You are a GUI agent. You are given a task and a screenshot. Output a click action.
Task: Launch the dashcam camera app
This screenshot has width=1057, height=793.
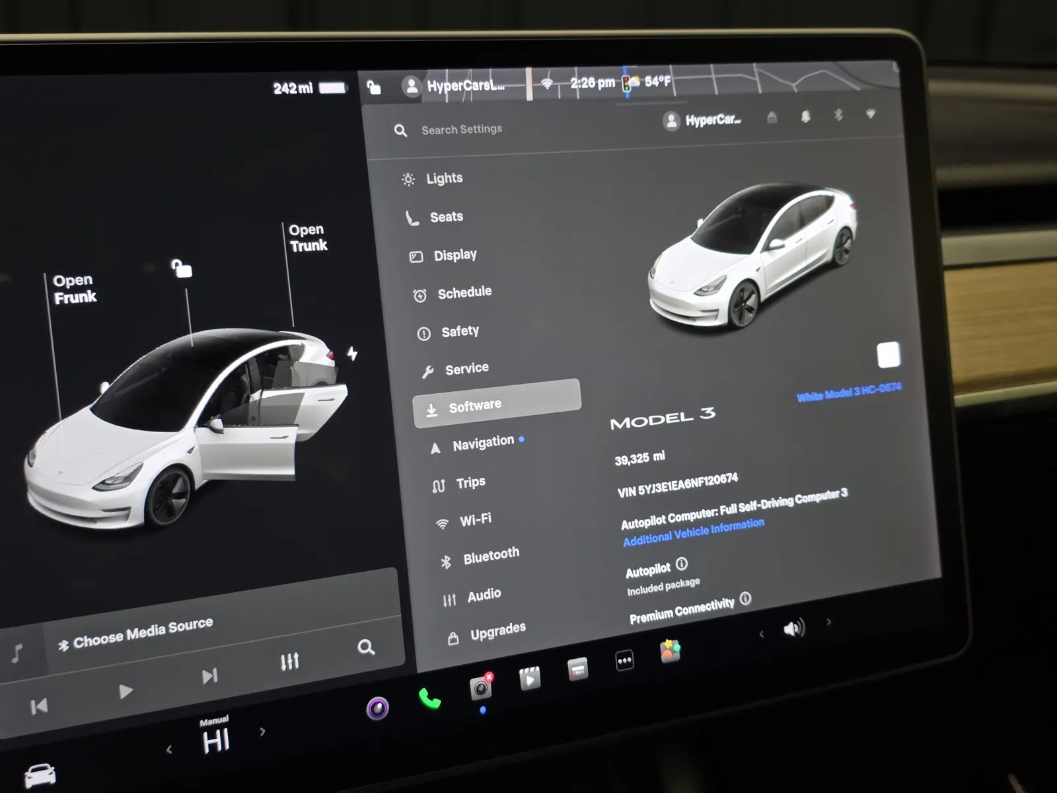481,688
